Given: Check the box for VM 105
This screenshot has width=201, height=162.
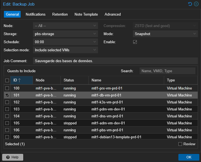Looking at the screenshot, I should (x=7, y=123).
